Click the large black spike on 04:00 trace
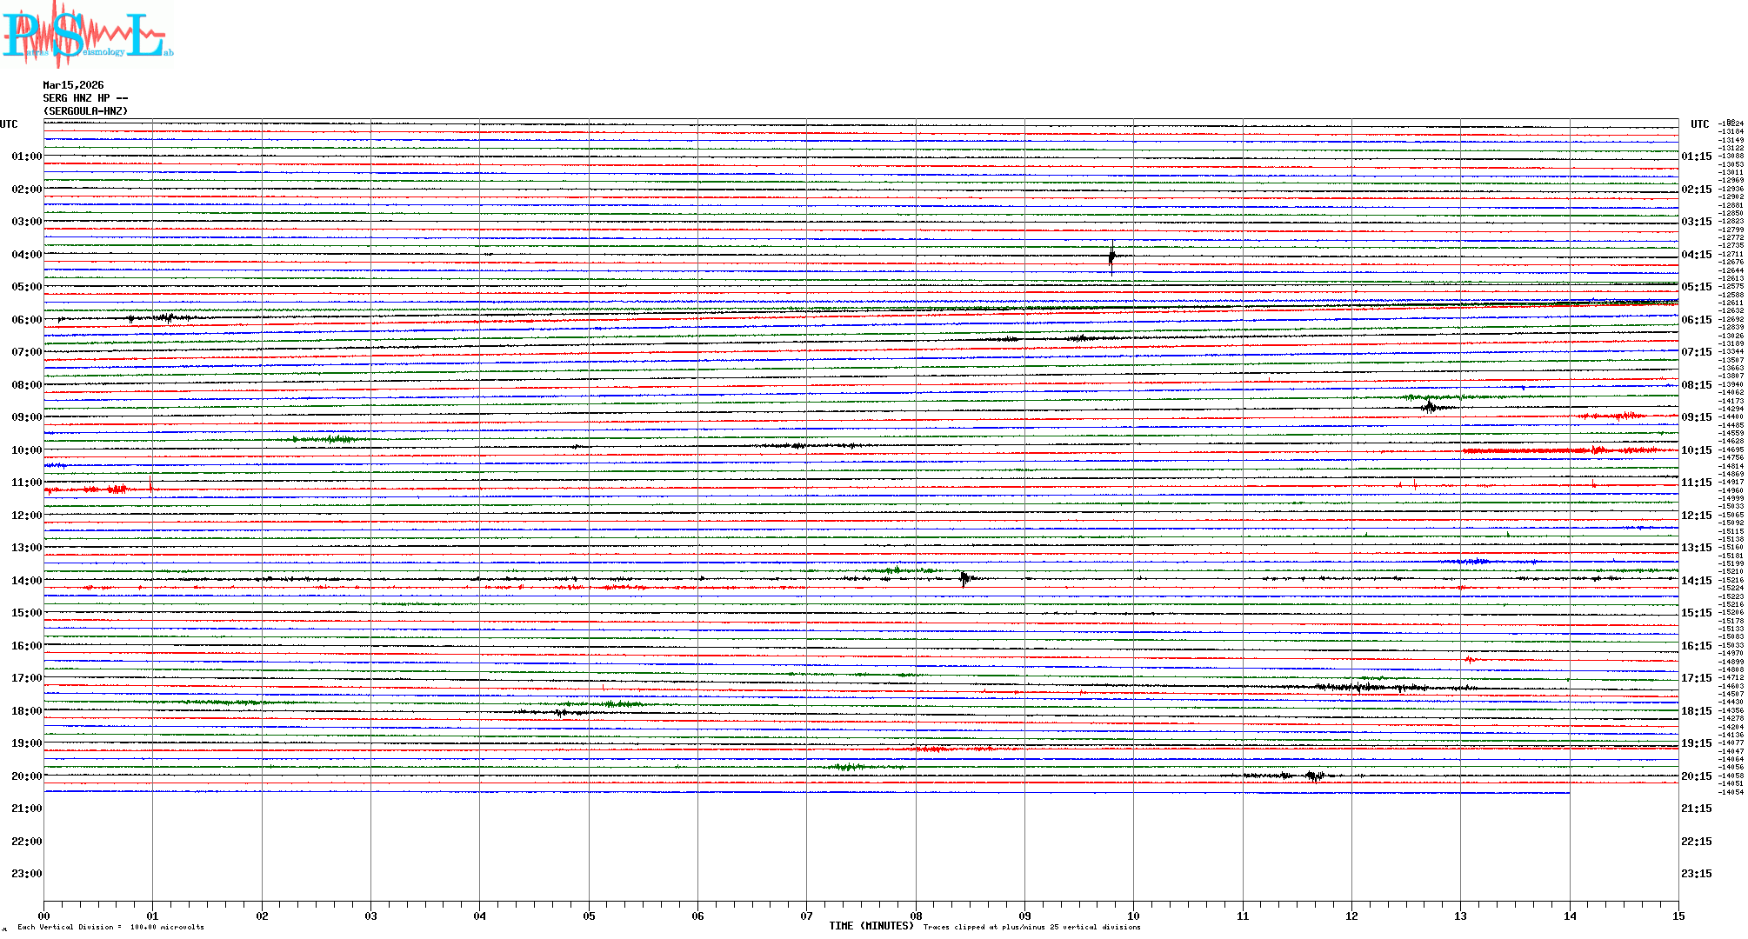 point(1111,256)
